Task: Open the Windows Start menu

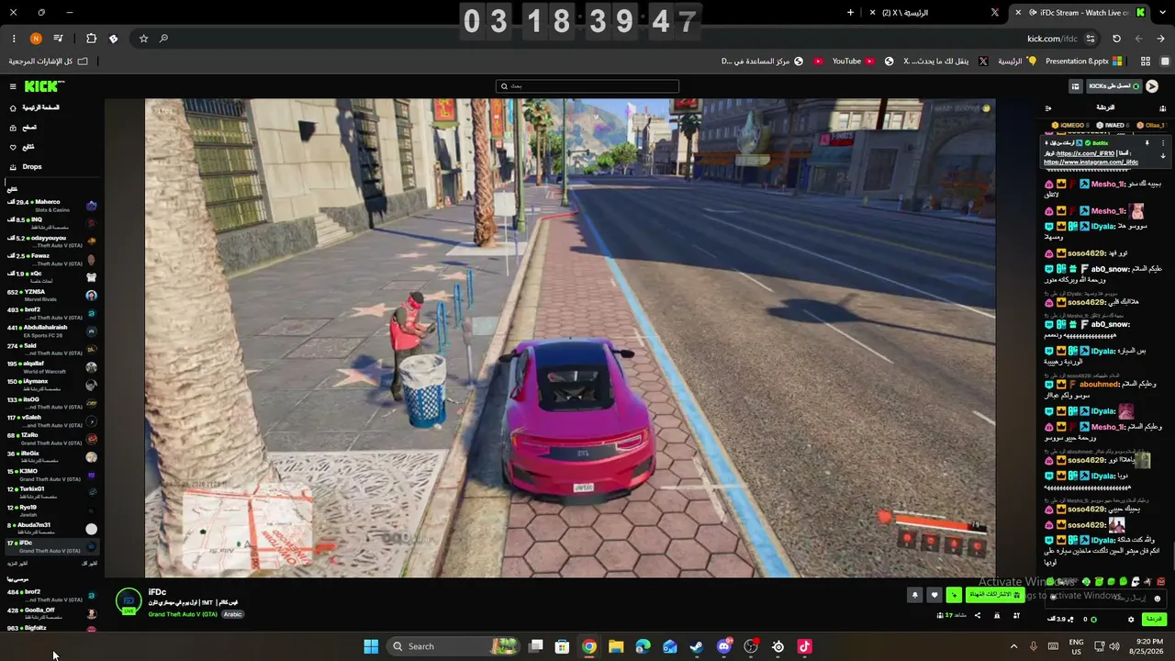Action: [x=371, y=646]
